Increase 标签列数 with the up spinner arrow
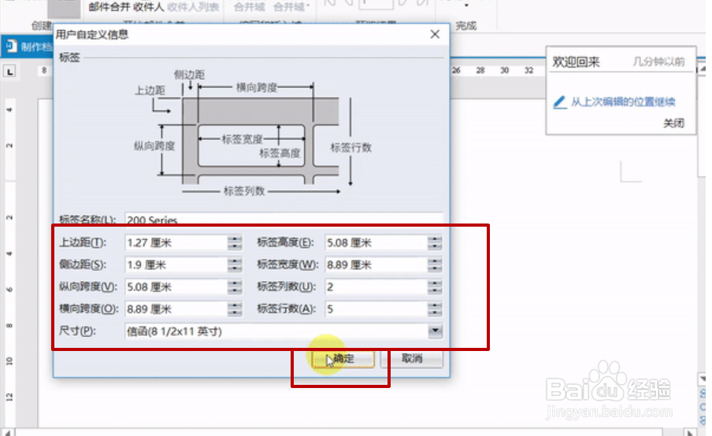712x436 pixels. [x=435, y=283]
